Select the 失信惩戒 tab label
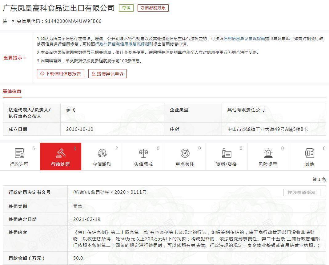The height and width of the screenshot is (265, 329). [x=143, y=164]
